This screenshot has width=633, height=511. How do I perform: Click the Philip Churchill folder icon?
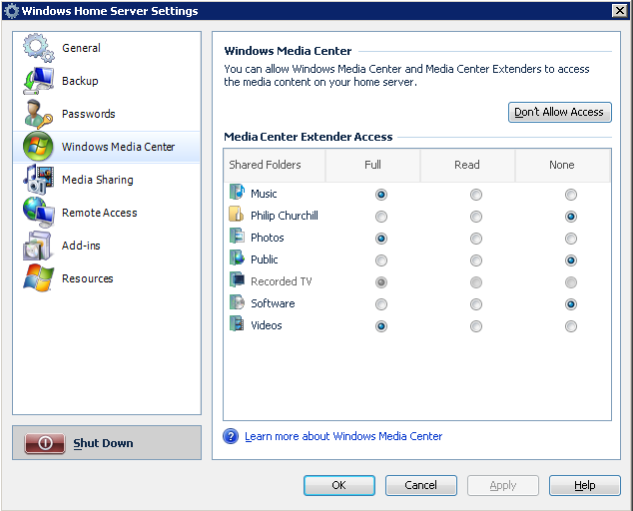[x=237, y=214]
